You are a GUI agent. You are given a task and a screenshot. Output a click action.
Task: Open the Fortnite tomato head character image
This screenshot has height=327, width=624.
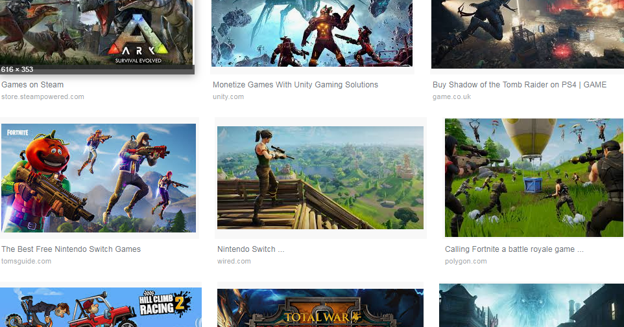click(x=99, y=178)
